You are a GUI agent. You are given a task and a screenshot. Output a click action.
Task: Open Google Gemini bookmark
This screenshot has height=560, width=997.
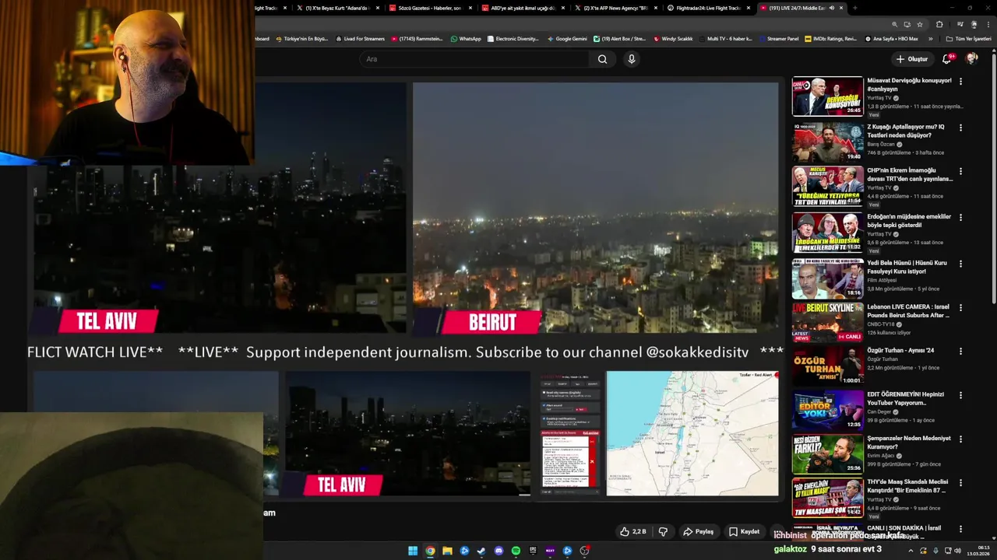click(x=566, y=39)
